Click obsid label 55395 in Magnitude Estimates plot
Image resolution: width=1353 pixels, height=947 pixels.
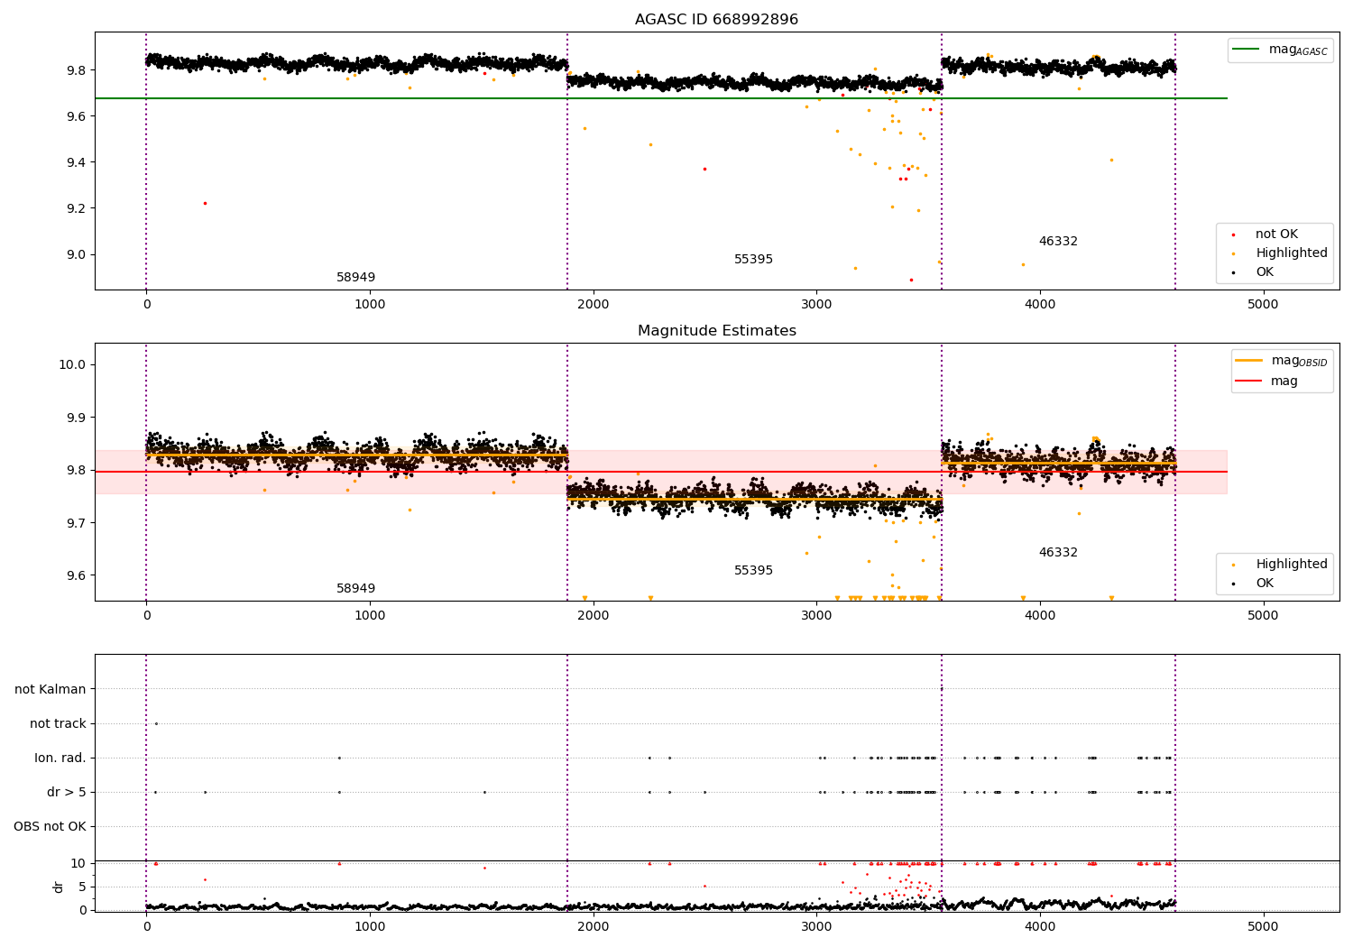pos(753,571)
